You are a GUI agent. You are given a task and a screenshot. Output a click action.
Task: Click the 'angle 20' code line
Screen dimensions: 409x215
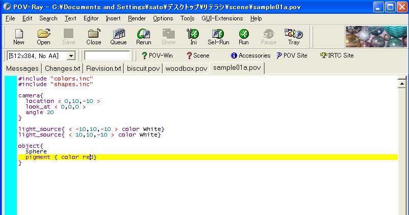click(40, 112)
